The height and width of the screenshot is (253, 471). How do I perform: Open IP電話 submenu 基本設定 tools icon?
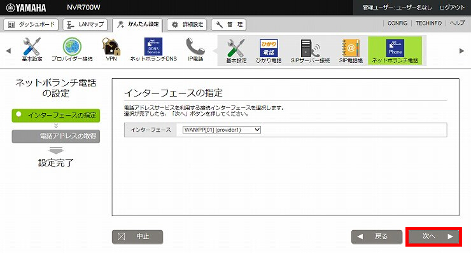pyautogui.click(x=236, y=51)
